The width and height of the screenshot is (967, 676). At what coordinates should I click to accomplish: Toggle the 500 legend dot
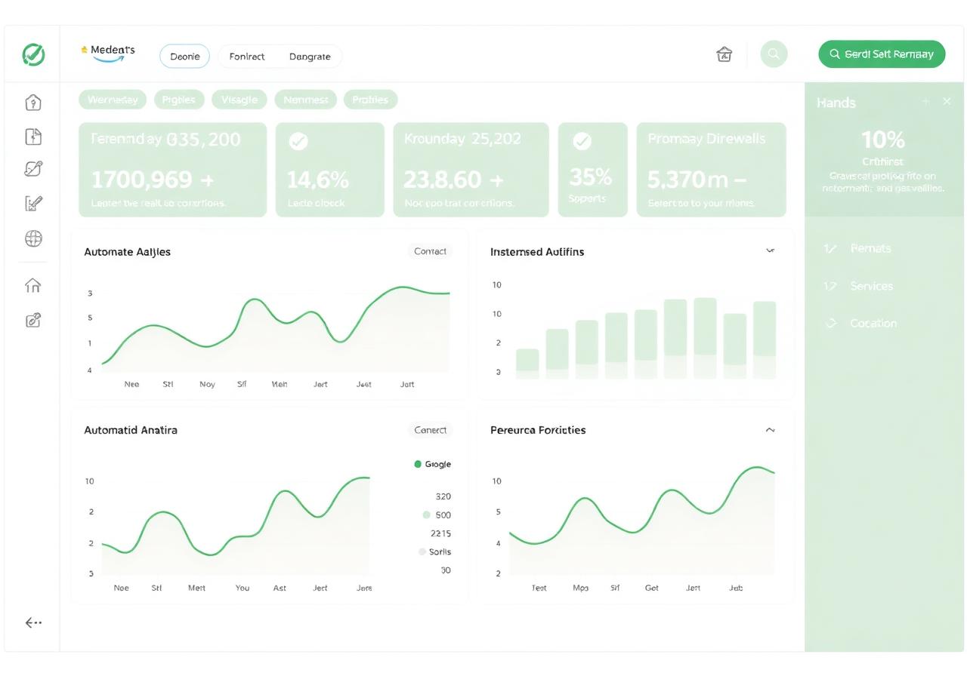click(426, 515)
